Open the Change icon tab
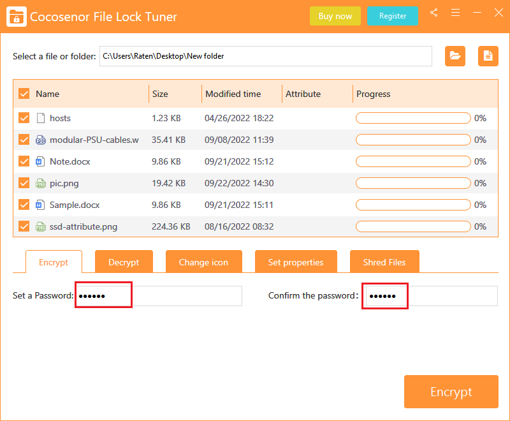 (x=203, y=262)
